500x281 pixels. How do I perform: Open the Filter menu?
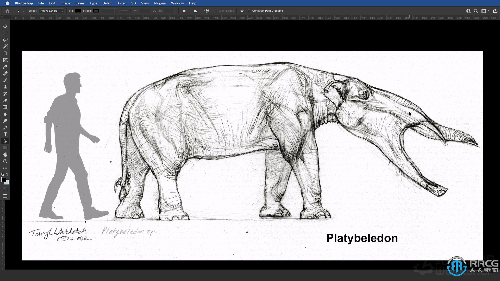[122, 3]
